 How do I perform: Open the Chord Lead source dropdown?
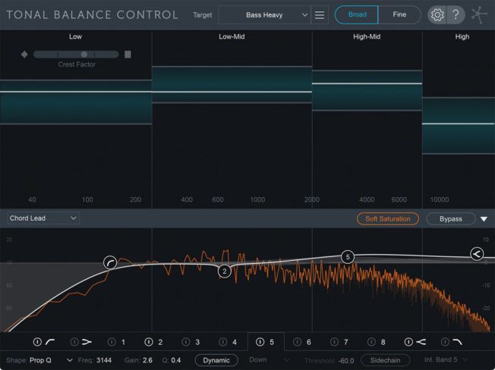point(43,218)
